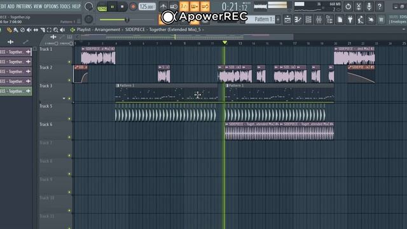Click the main pitch knob below volume
The width and height of the screenshot is (407, 229).
click(x=89, y=19)
